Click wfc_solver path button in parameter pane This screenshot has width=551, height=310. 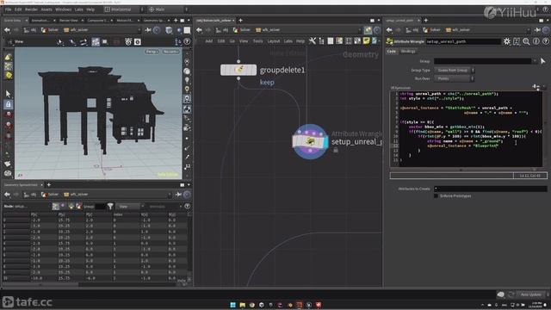[458, 30]
